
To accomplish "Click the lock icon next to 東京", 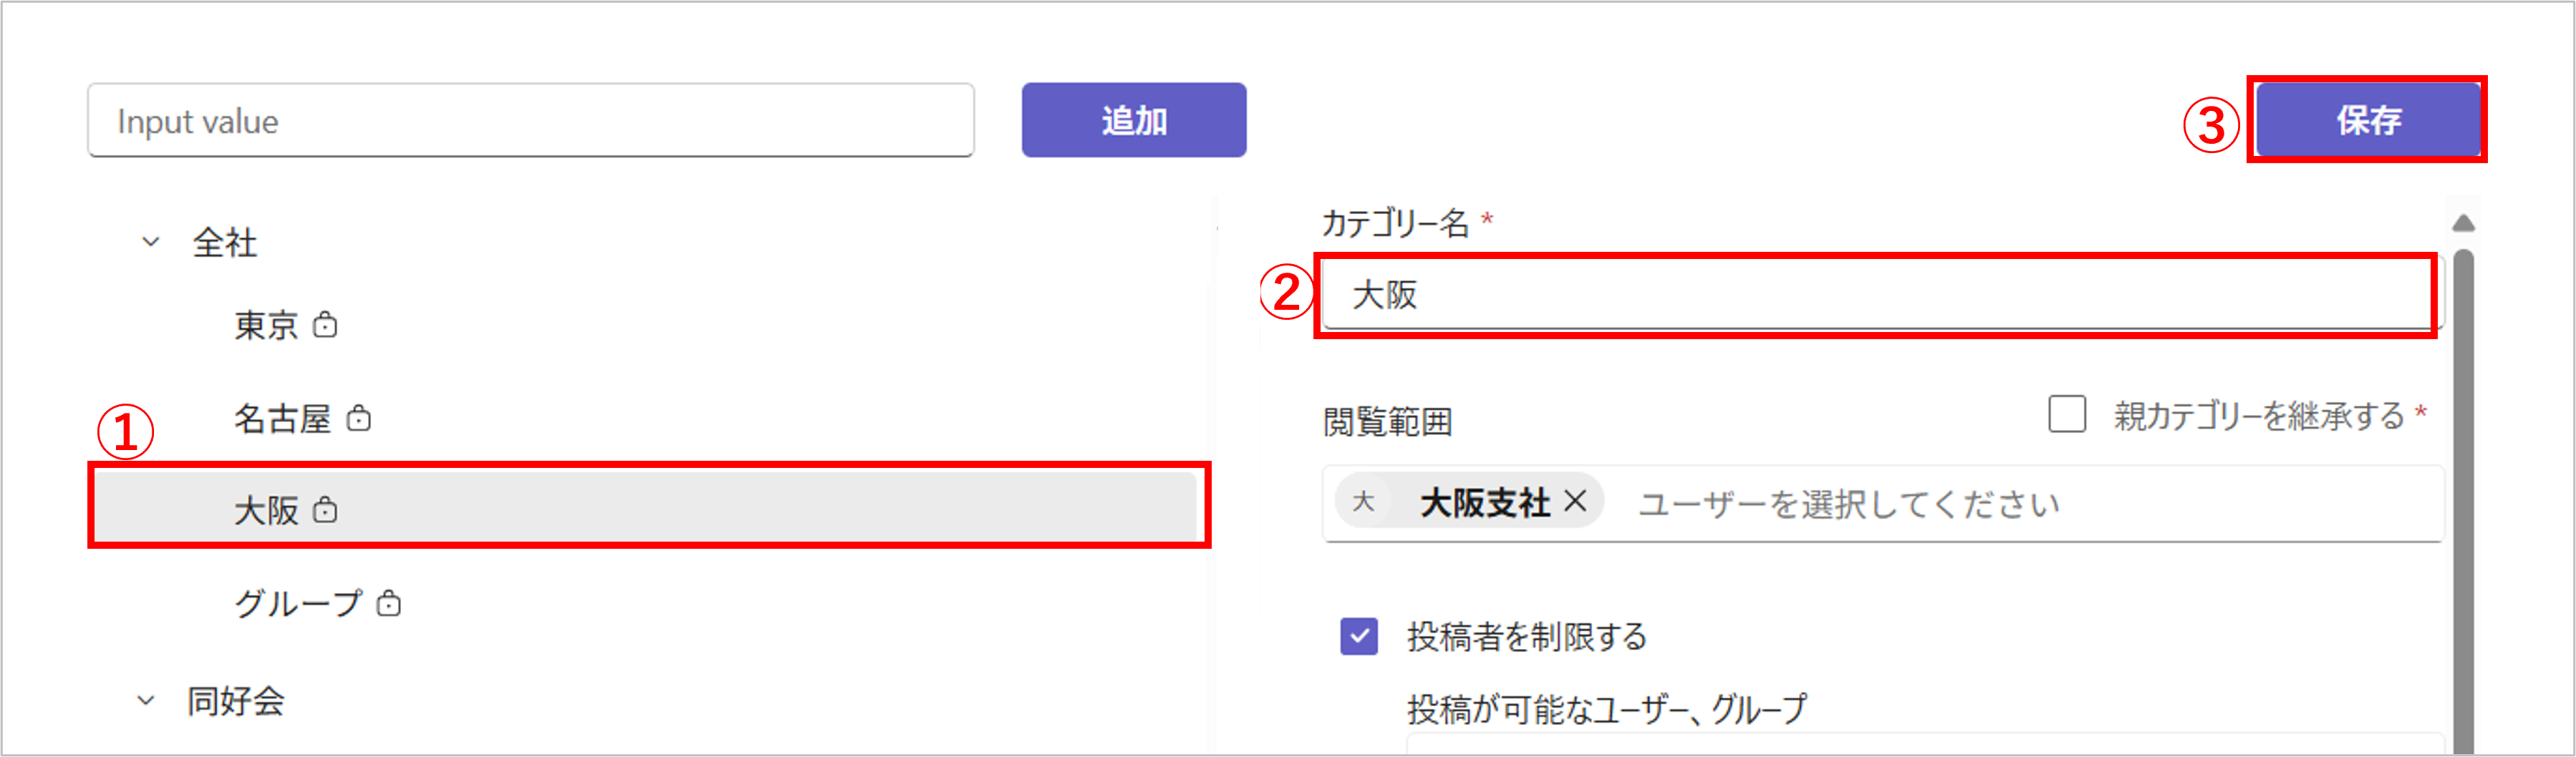I will tap(325, 326).
